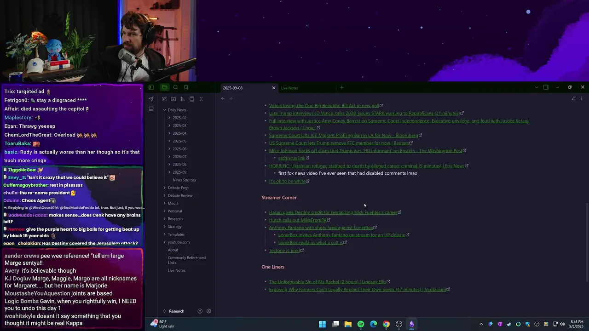Screen dimensions: 589x331
Task: Open the Live Notes file in the explorer
Action: (x=177, y=271)
